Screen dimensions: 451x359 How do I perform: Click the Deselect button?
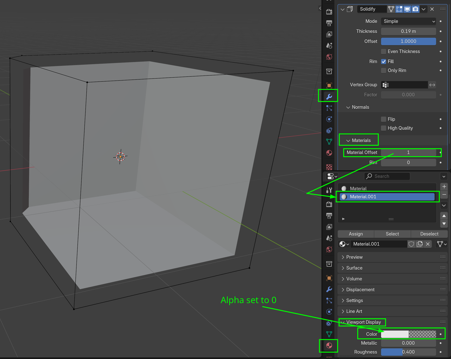point(429,234)
